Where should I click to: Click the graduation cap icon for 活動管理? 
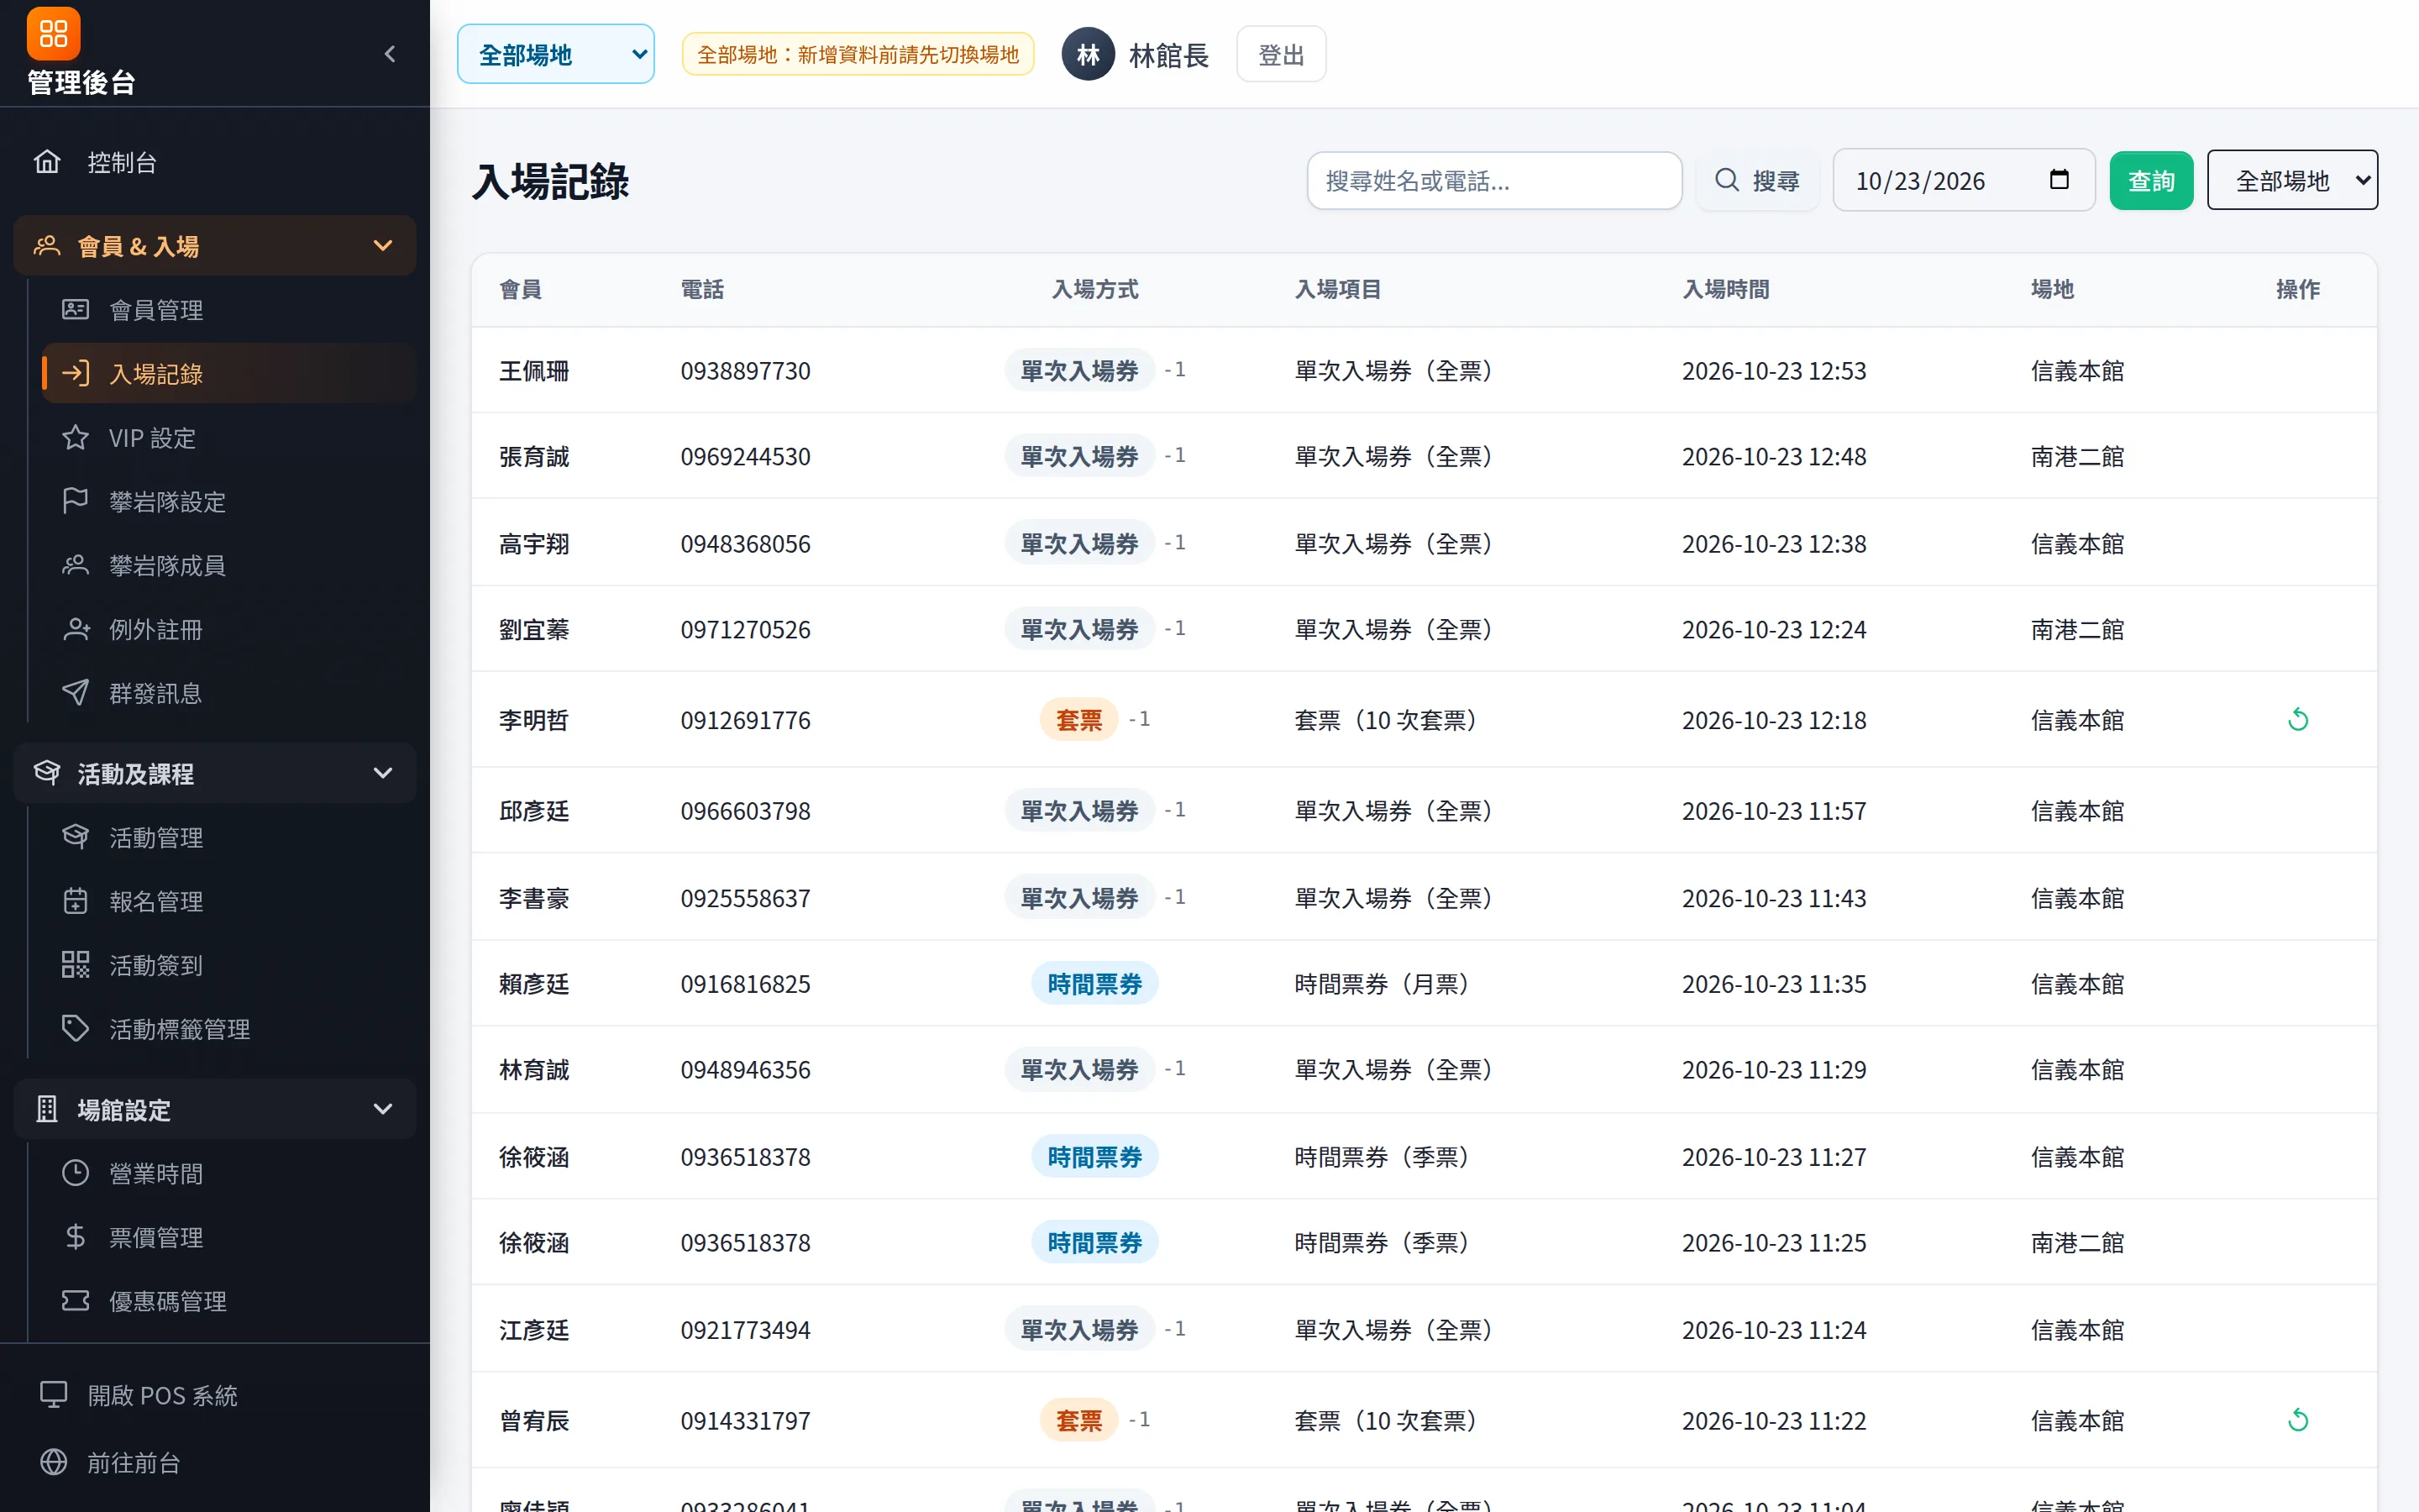(75, 837)
